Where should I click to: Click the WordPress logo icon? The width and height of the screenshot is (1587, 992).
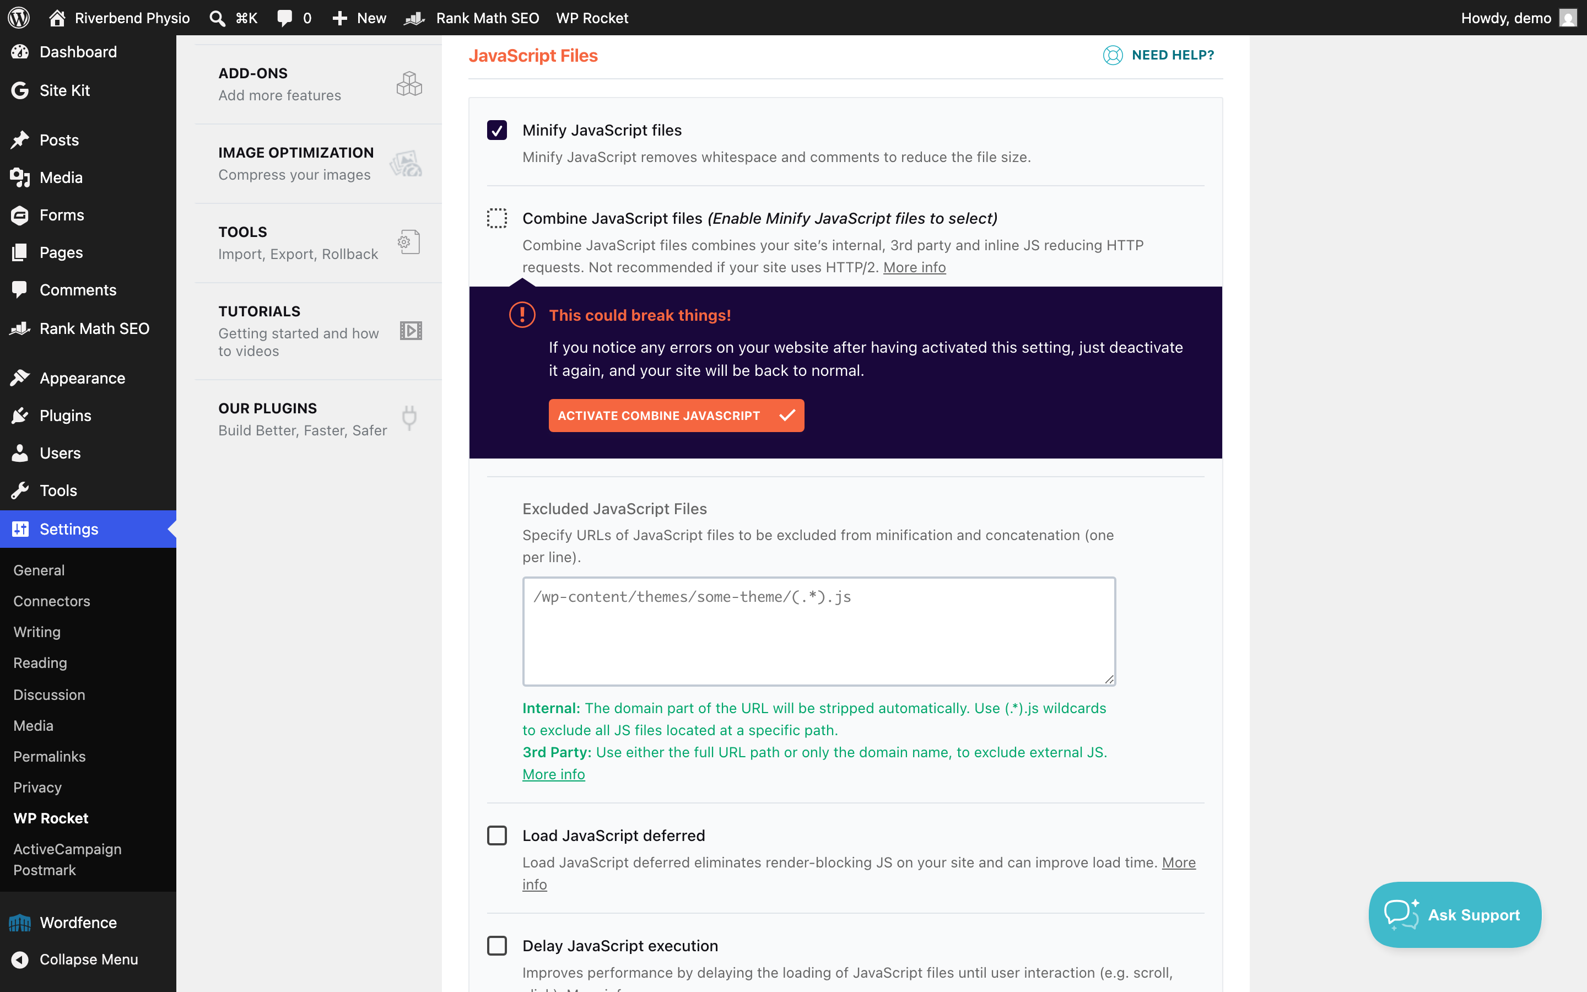[x=18, y=18]
